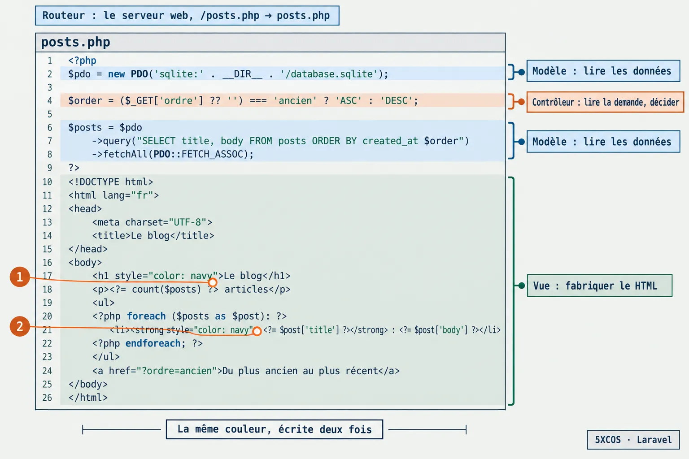
Task: Select the "<meta charset="UTF-8">" line
Action: tap(152, 222)
